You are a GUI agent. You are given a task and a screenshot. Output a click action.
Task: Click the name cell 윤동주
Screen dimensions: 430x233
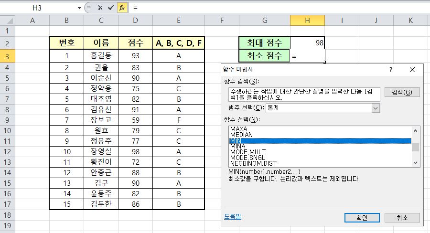pyautogui.click(x=101, y=194)
